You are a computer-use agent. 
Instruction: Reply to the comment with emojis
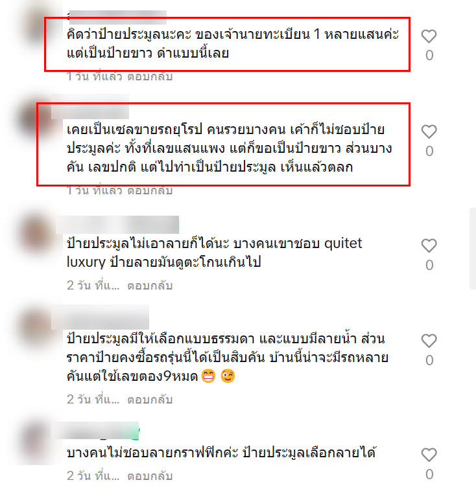pos(150,400)
